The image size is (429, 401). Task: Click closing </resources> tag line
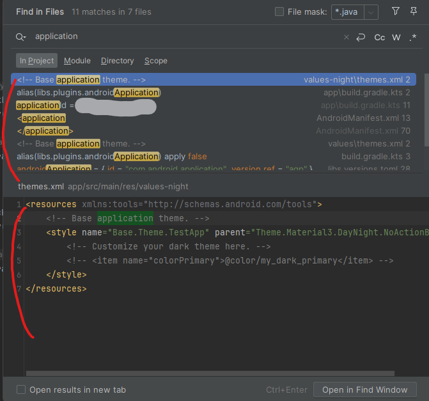(56, 288)
